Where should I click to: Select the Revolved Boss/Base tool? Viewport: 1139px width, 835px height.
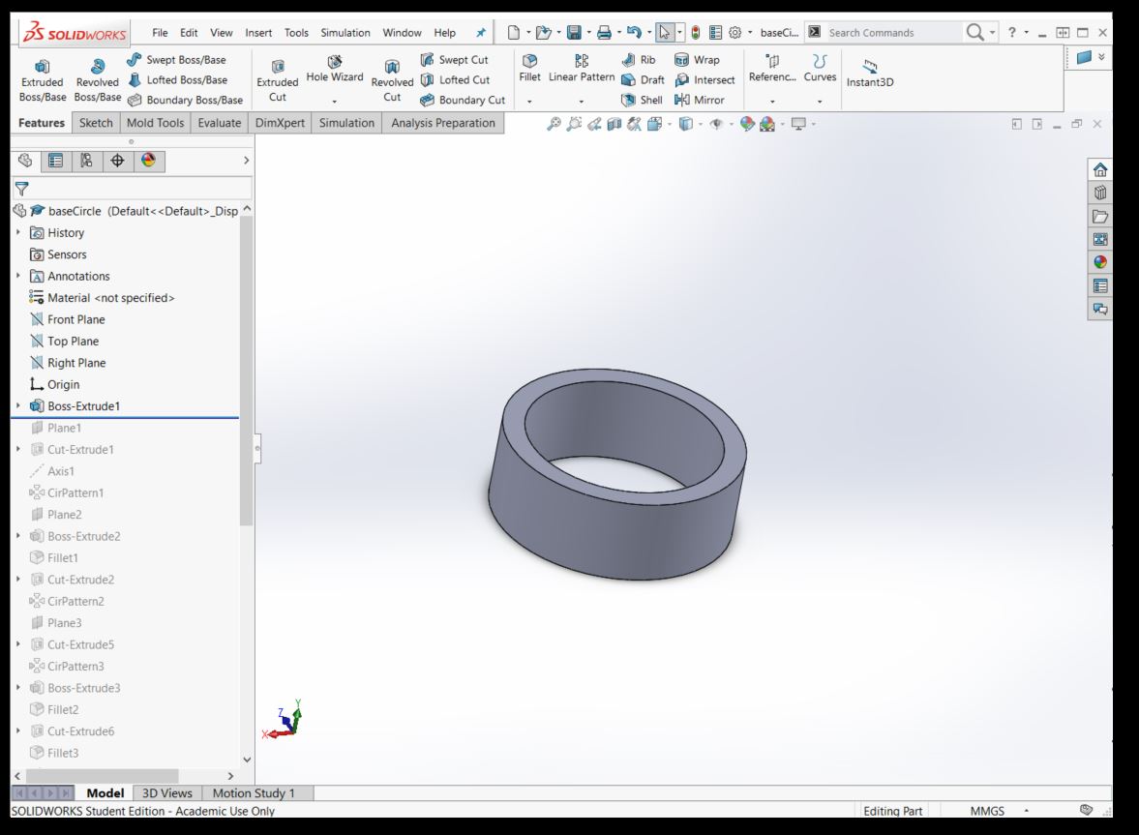(x=98, y=80)
